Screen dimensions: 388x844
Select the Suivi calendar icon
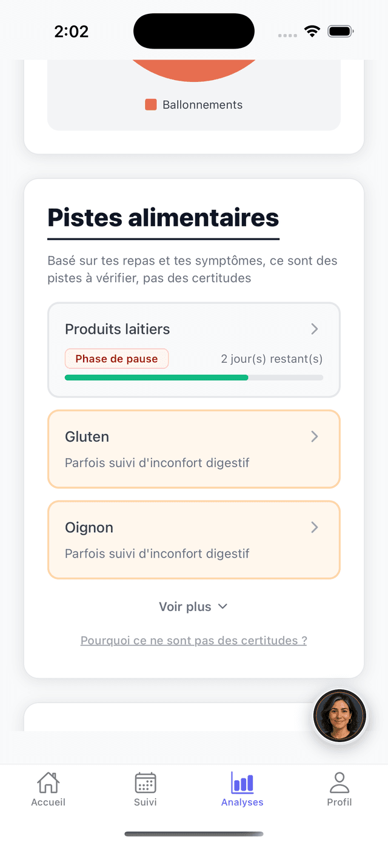[x=145, y=783]
